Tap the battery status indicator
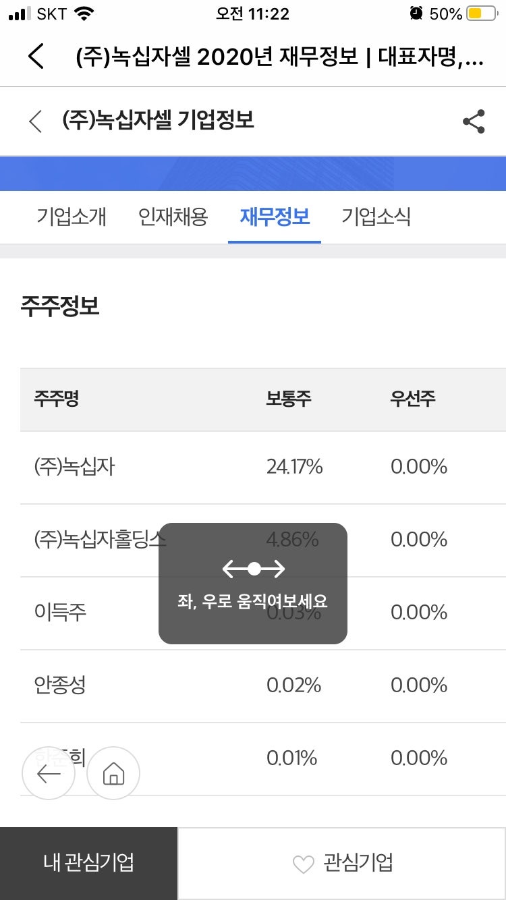The image size is (506, 900). point(482,13)
